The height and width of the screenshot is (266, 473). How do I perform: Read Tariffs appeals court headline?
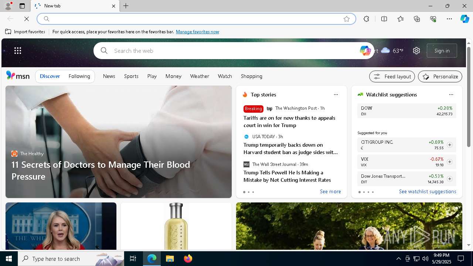(289, 122)
